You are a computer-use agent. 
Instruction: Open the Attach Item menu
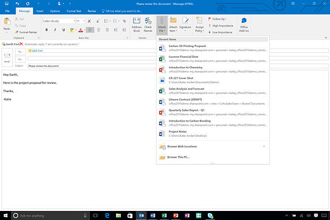click(173, 24)
